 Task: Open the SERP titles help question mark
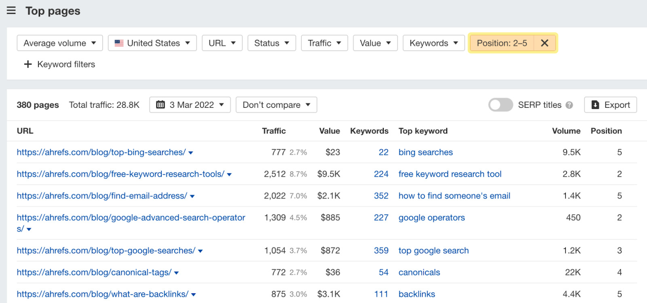click(569, 105)
